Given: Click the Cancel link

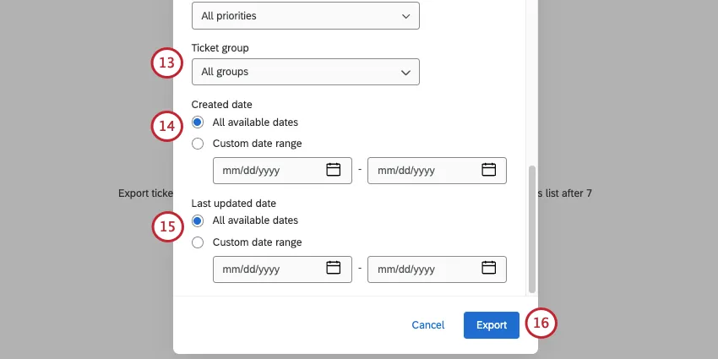Looking at the screenshot, I should pyautogui.click(x=428, y=325).
